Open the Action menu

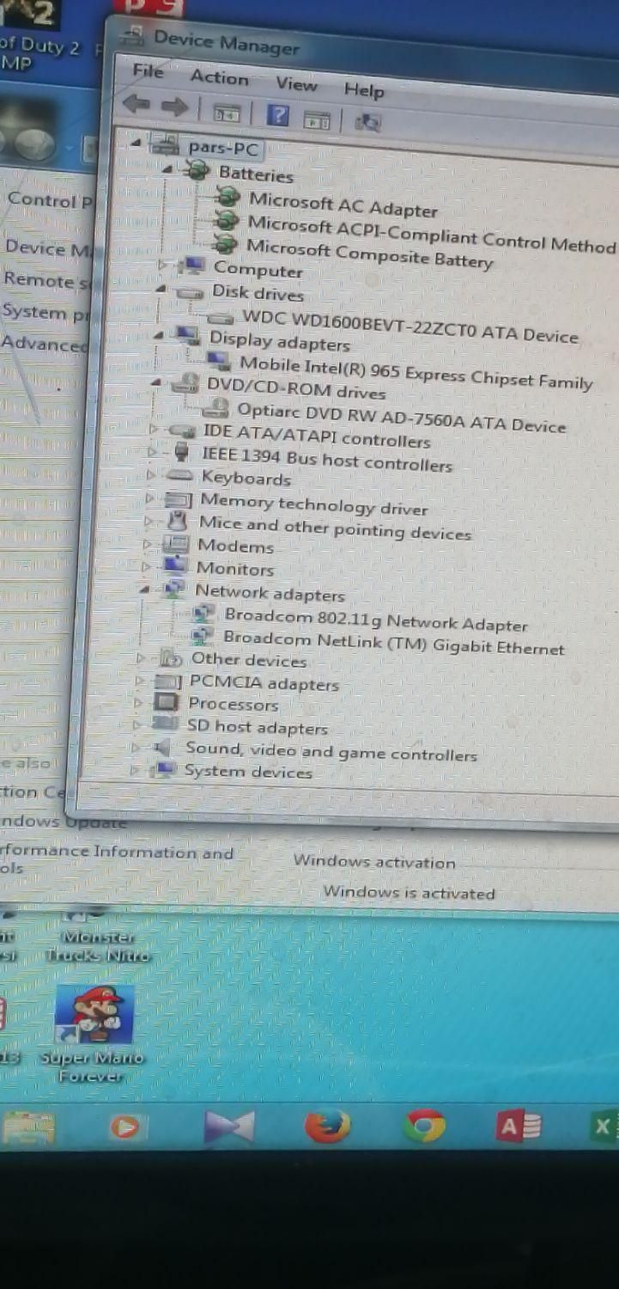(x=220, y=76)
